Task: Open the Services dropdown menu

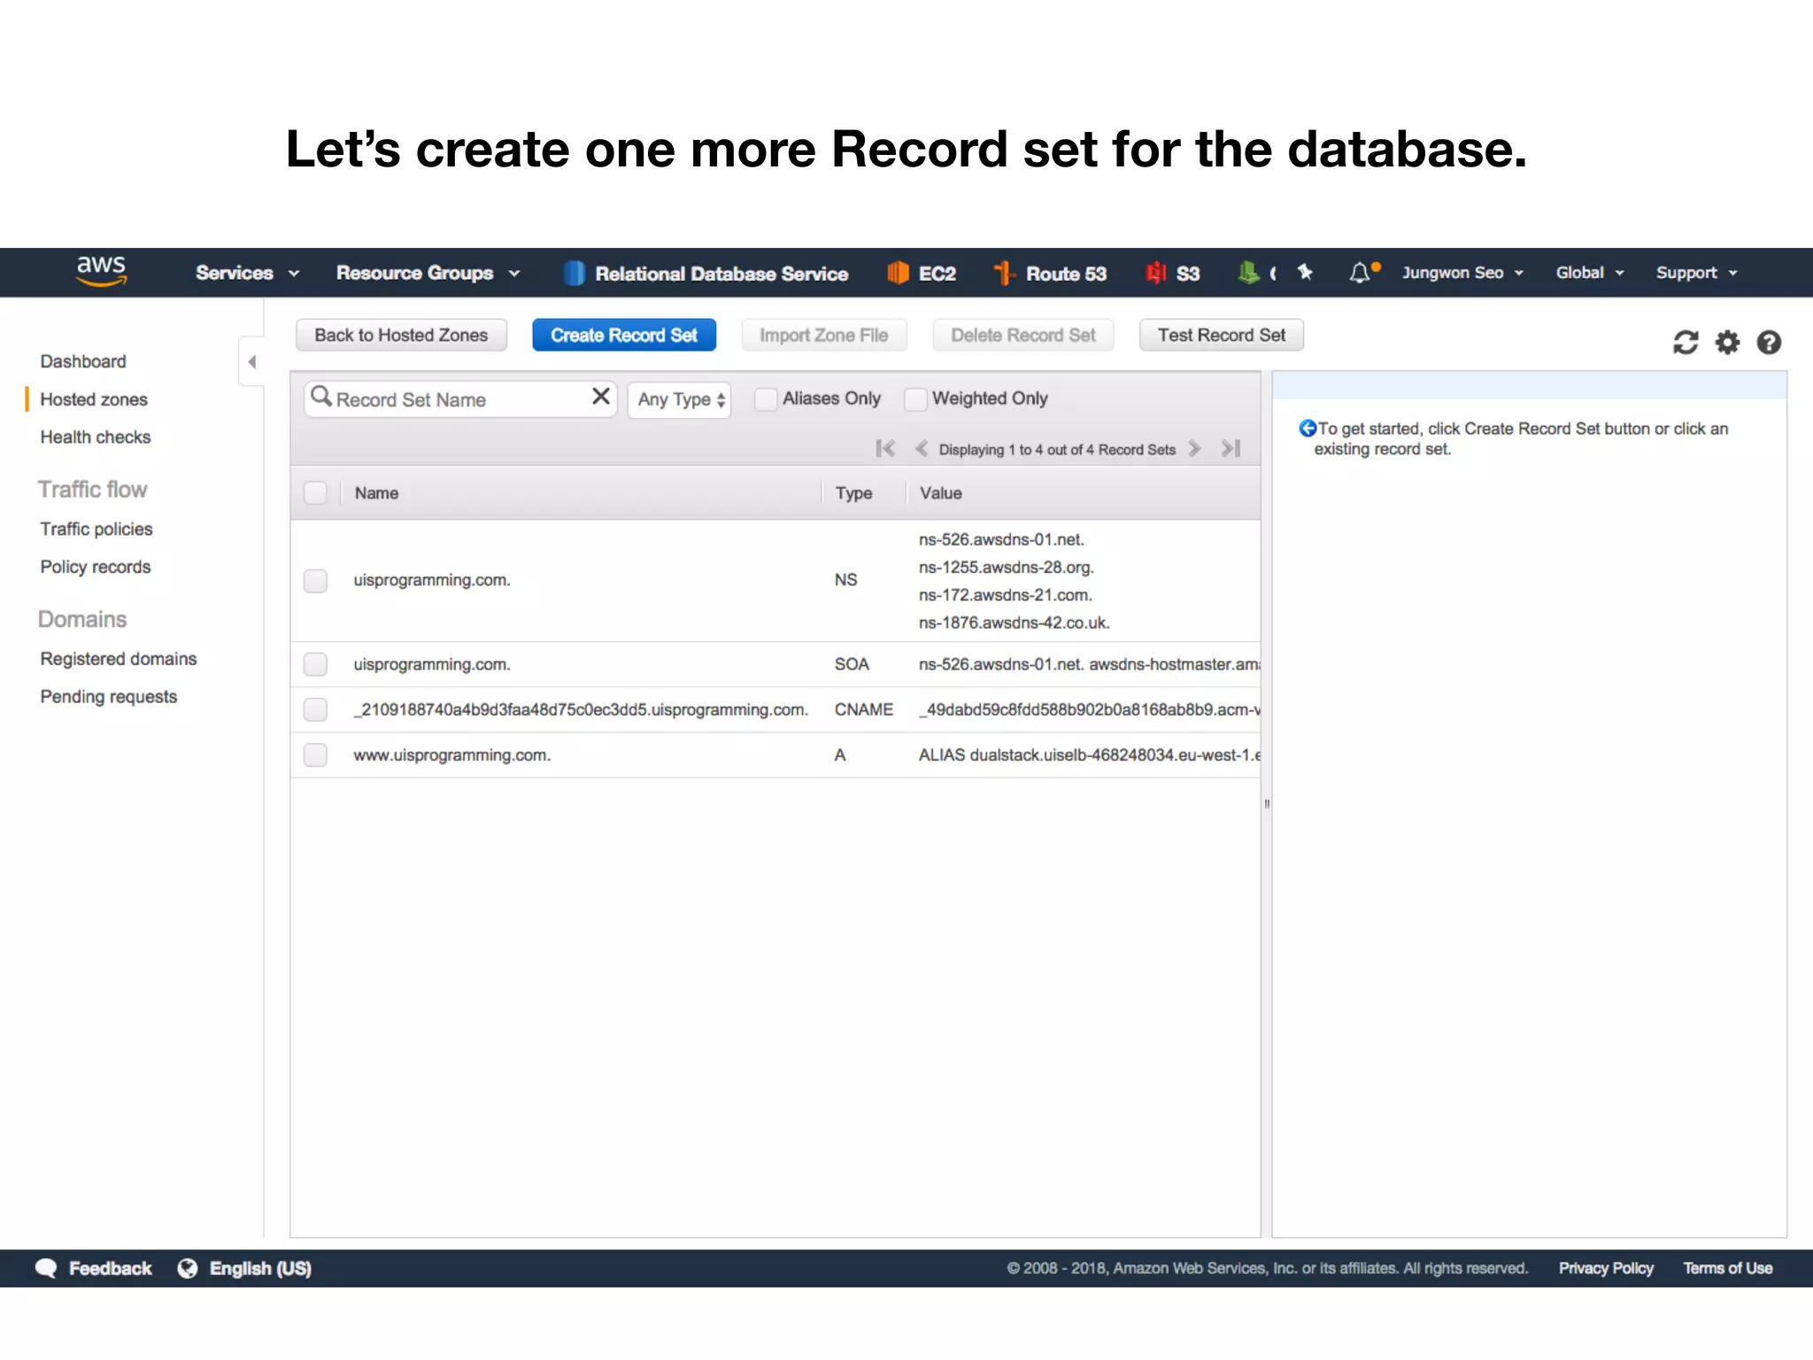Action: [248, 273]
